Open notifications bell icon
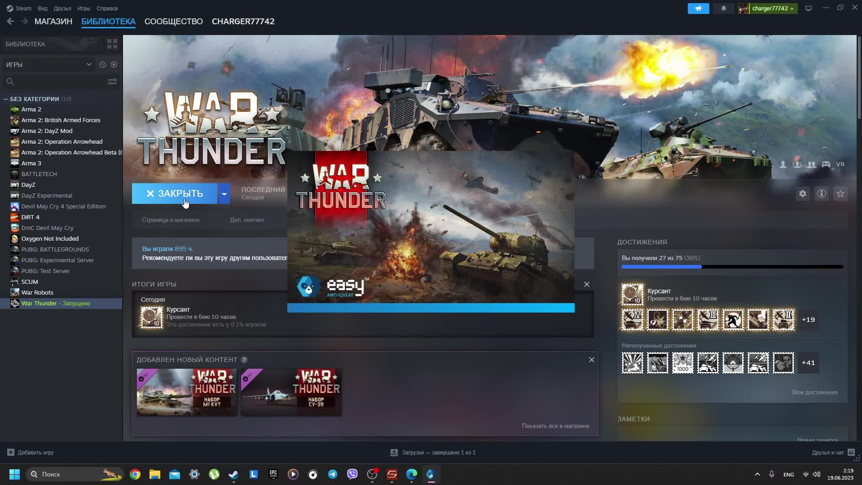 pyautogui.click(x=723, y=9)
